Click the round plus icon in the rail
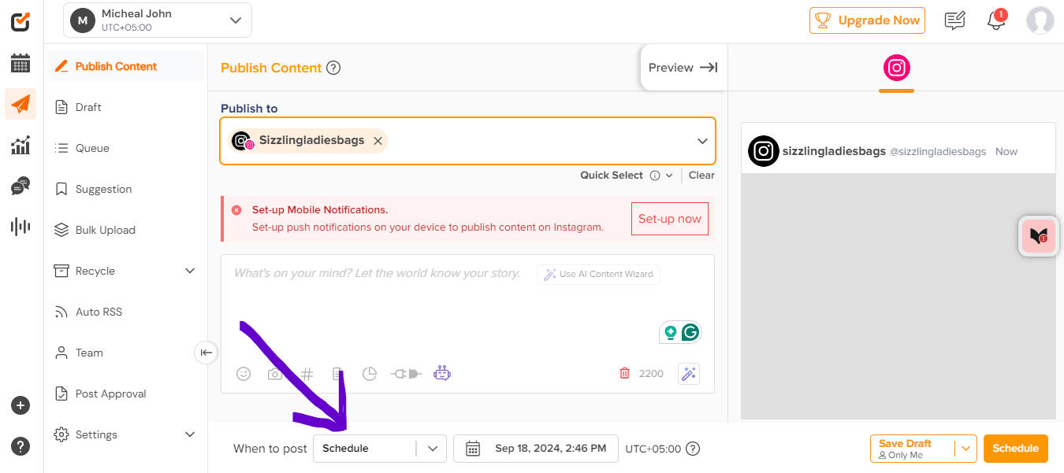Image resolution: width=1064 pixels, height=473 pixels. (x=20, y=406)
